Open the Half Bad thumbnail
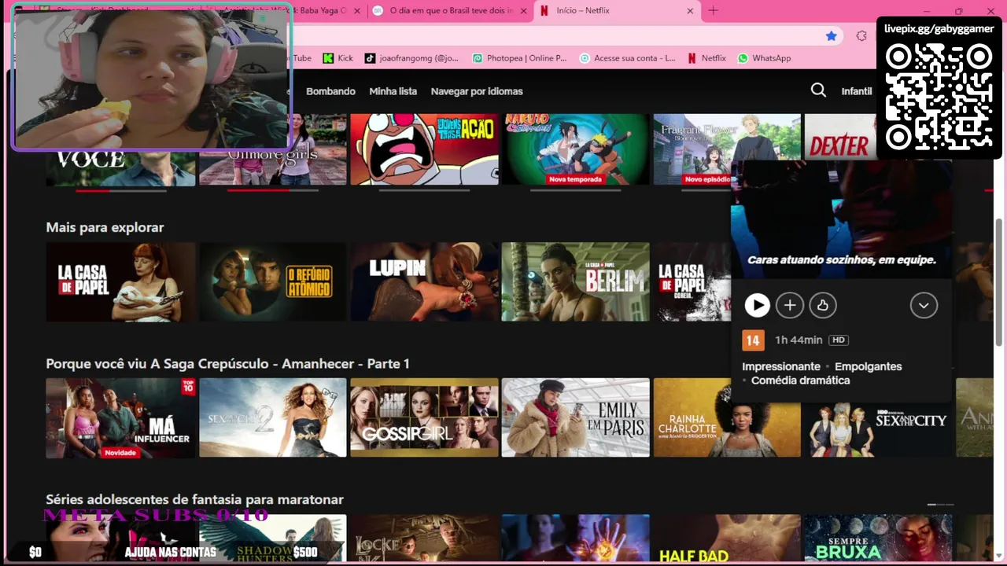 pos(727,538)
